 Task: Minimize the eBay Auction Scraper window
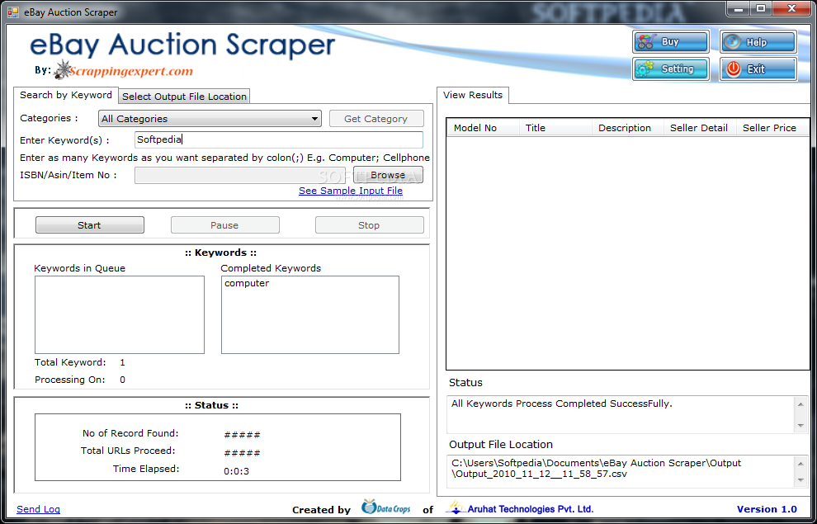coord(739,9)
